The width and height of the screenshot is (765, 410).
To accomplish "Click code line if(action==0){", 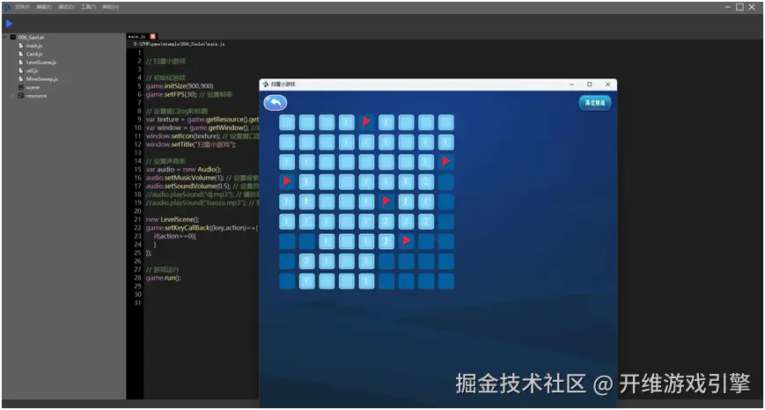I will pyautogui.click(x=174, y=236).
